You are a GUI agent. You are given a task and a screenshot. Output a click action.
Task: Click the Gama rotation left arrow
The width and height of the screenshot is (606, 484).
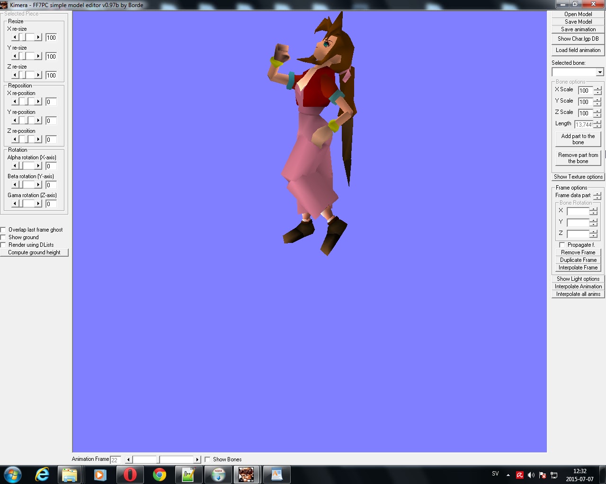point(15,203)
